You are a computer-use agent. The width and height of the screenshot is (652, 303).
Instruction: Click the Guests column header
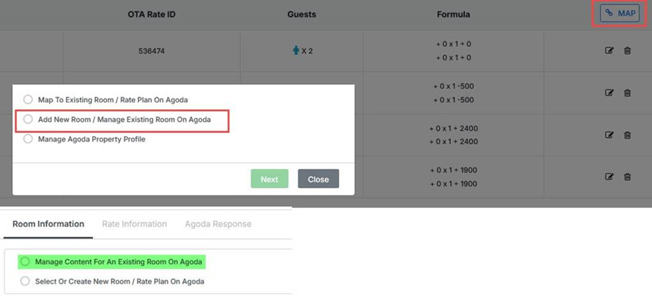coord(301,14)
